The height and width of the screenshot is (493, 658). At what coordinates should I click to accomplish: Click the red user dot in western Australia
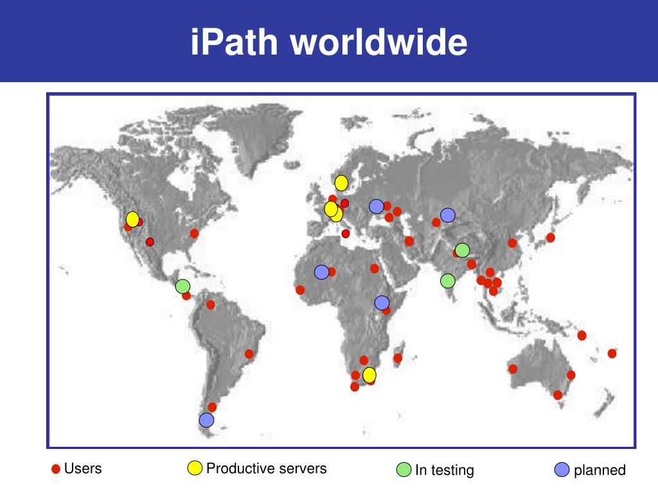tap(513, 369)
